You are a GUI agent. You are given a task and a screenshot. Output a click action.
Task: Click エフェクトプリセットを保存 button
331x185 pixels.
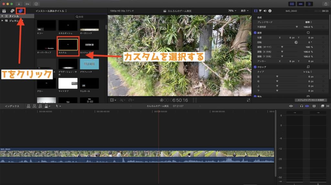311,100
